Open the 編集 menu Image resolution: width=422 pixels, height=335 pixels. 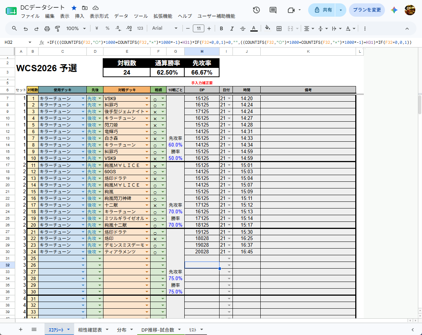click(x=50, y=16)
